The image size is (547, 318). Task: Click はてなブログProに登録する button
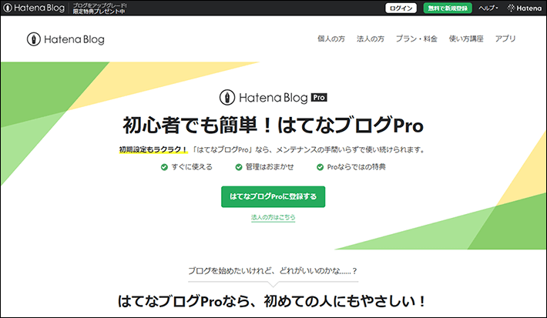point(273,196)
